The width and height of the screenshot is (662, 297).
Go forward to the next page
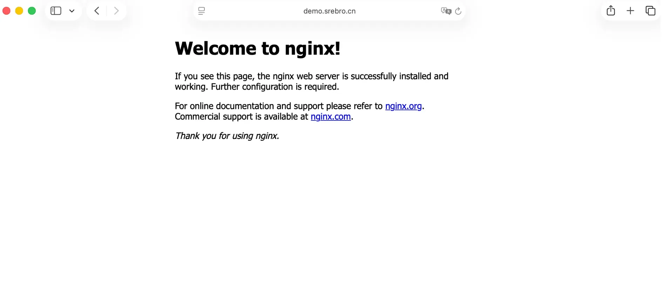tap(116, 11)
